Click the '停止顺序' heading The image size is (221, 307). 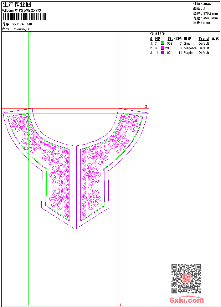point(158,34)
